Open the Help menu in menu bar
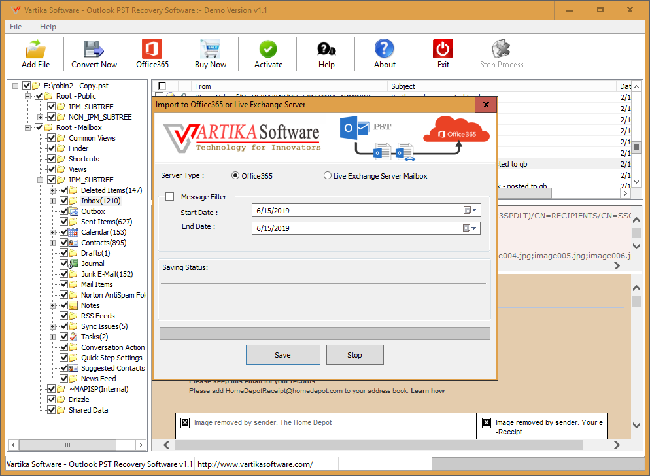 (48, 27)
